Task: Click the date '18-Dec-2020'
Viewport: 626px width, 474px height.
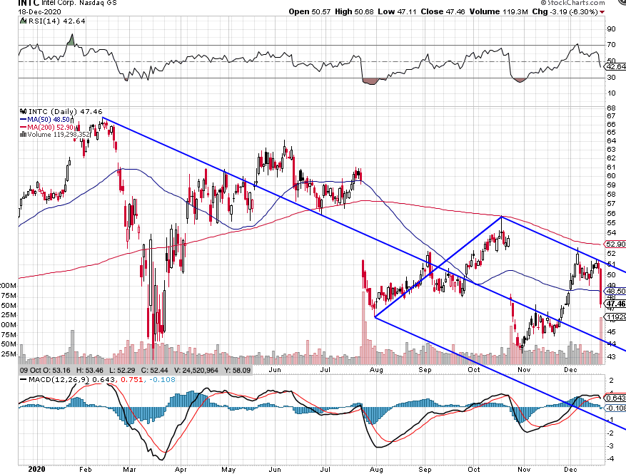Action: tap(39, 11)
